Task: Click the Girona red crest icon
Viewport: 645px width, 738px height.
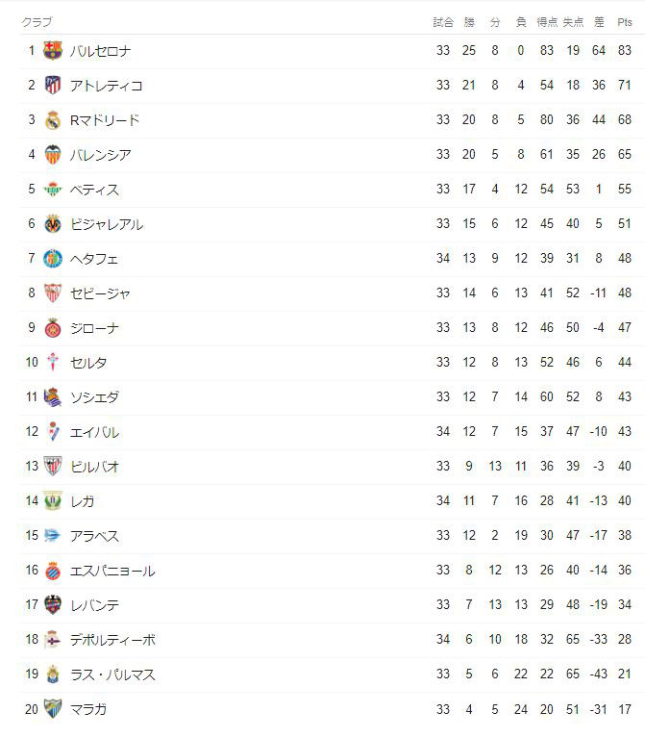Action: (x=53, y=328)
